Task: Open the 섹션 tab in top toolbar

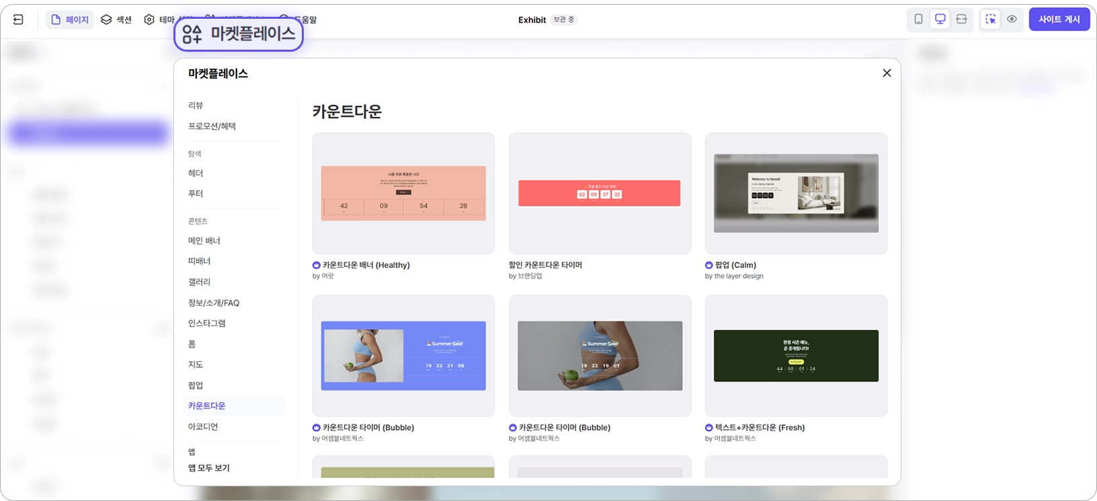Action: click(116, 19)
